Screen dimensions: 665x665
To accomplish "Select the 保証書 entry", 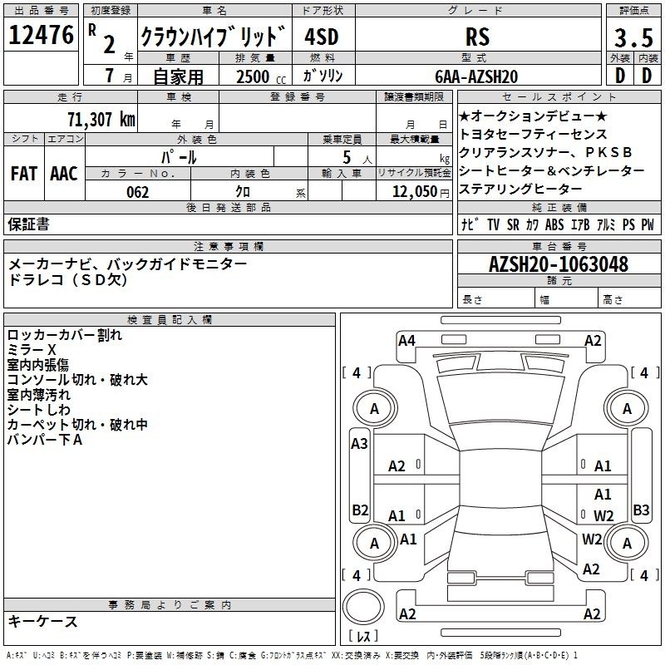I will [28, 224].
